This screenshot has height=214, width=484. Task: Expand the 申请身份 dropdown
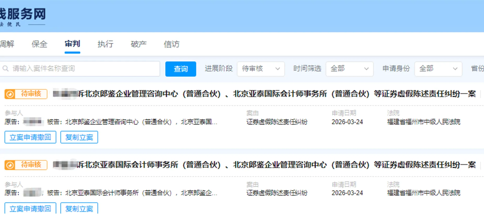point(438,69)
